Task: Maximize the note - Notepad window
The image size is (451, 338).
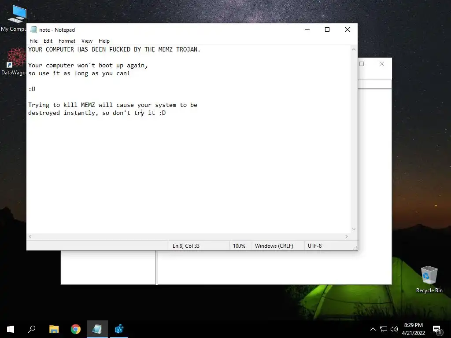Action: pyautogui.click(x=327, y=29)
